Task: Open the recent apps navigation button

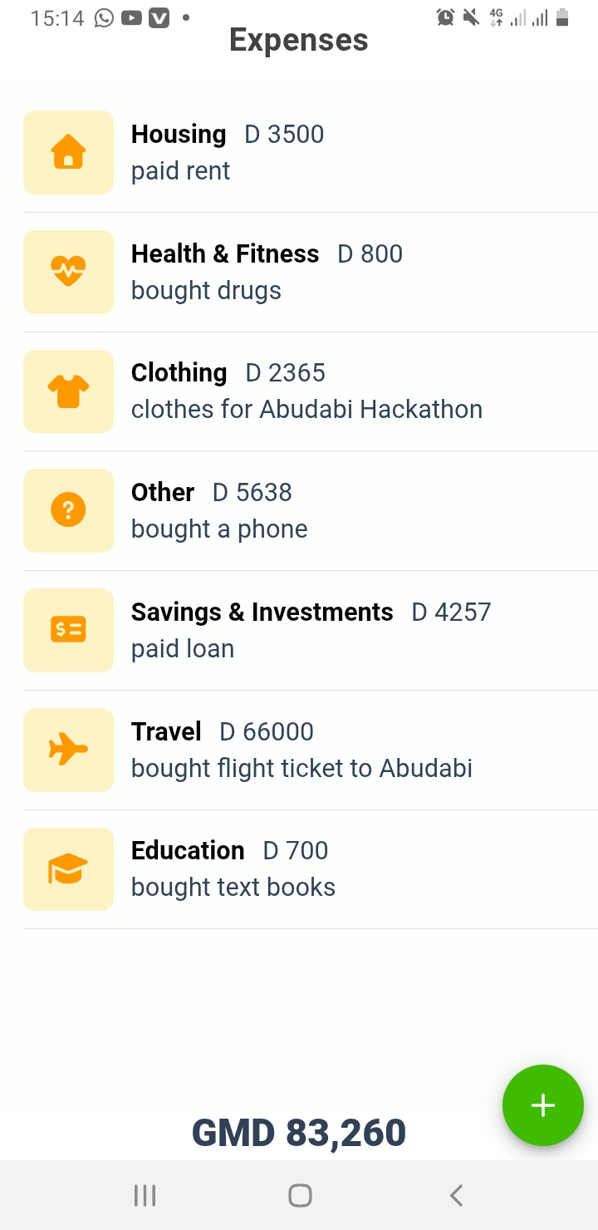Action: (x=145, y=1195)
